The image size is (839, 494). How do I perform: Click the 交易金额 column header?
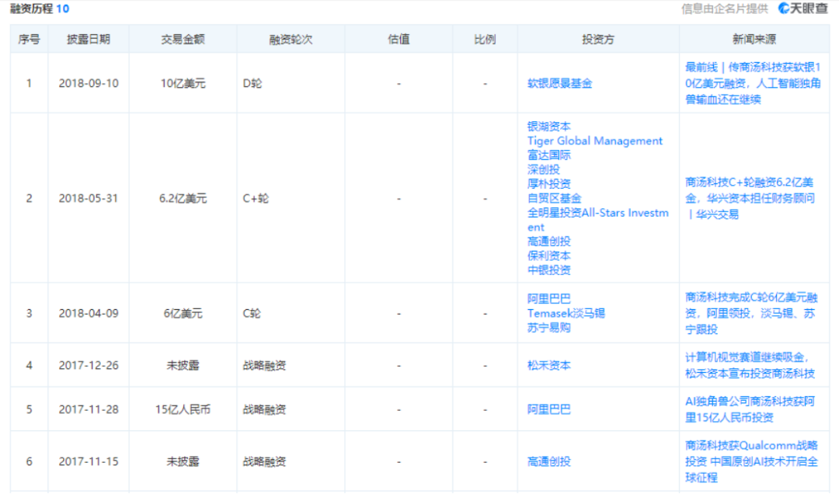[x=183, y=39]
